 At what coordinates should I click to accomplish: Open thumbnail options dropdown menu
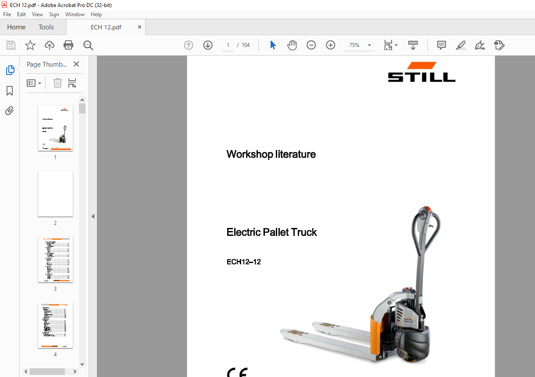pyautogui.click(x=34, y=83)
